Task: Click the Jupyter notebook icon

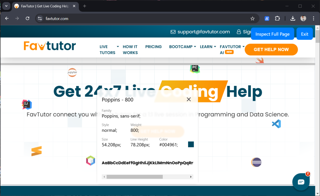Action: coord(72,72)
